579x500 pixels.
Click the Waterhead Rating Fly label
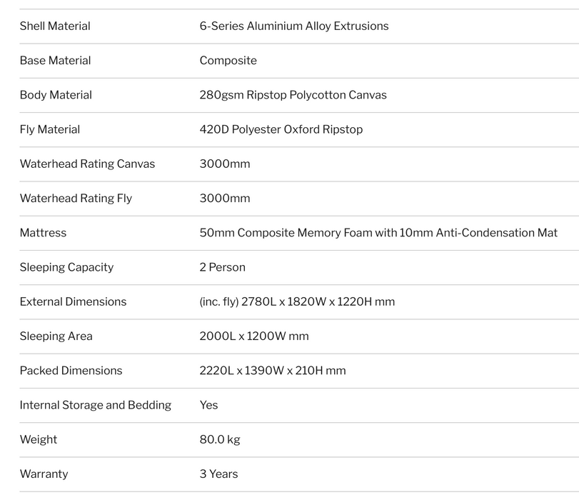[76, 198]
